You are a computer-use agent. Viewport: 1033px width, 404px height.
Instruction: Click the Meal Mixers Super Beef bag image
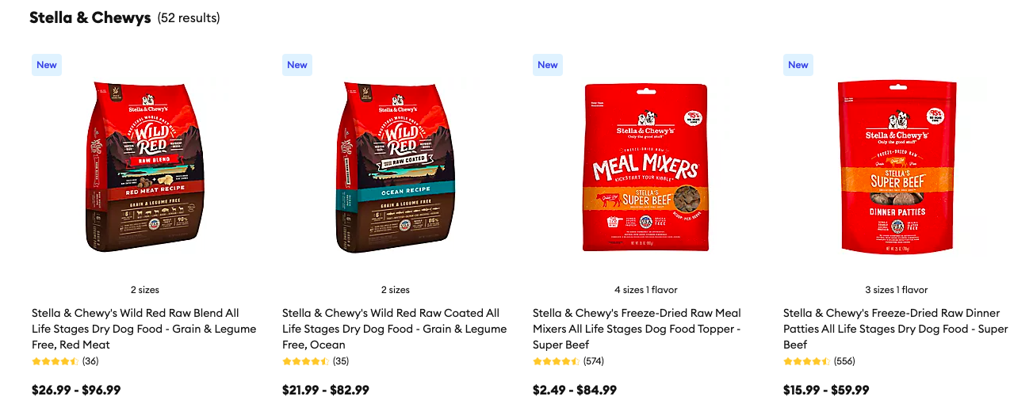click(645, 167)
